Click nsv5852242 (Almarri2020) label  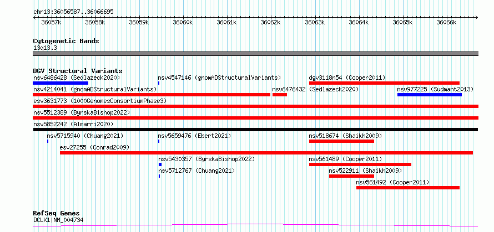click(x=73, y=124)
